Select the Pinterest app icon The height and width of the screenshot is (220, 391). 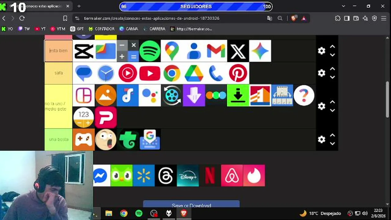238,73
